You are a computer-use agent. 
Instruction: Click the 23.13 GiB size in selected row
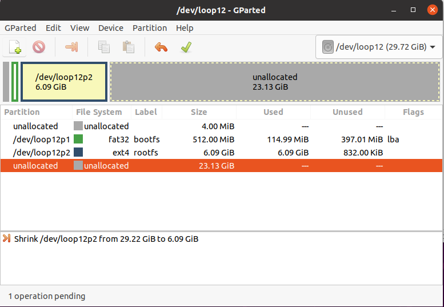click(x=217, y=166)
